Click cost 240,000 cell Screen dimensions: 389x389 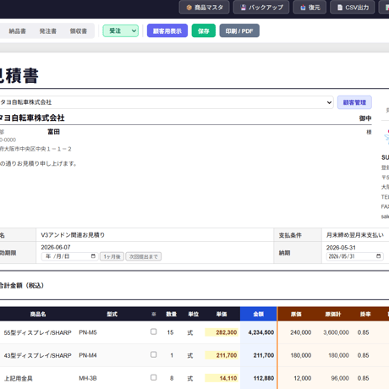tap(301, 332)
